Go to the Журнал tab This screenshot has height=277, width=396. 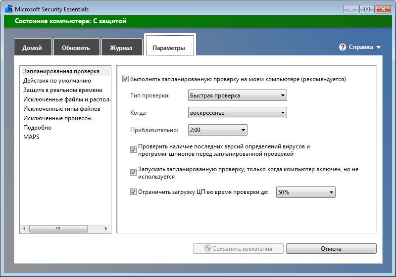pyautogui.click(x=122, y=47)
